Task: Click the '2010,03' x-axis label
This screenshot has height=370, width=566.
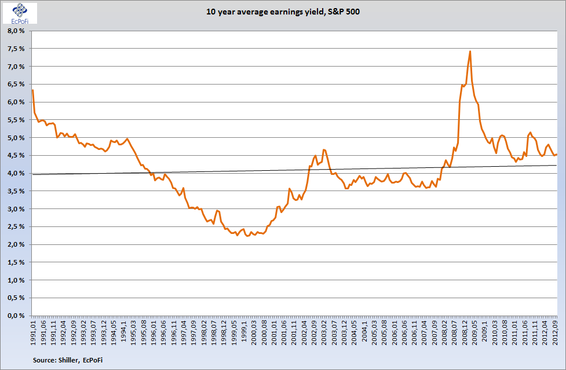Action: 495,332
